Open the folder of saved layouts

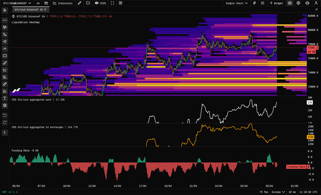click(x=88, y=3)
